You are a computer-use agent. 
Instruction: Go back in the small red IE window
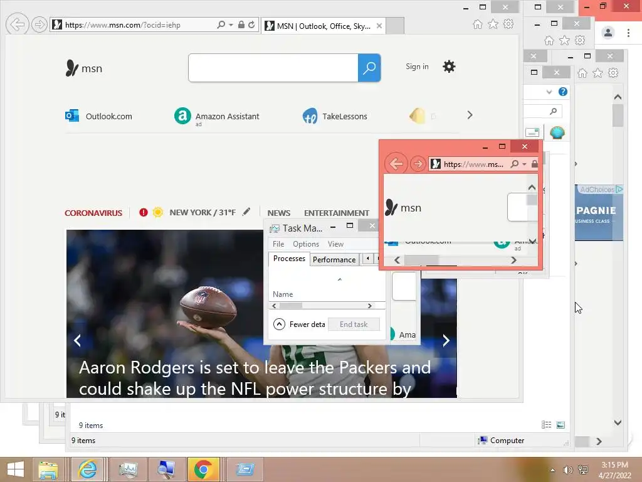tap(396, 164)
